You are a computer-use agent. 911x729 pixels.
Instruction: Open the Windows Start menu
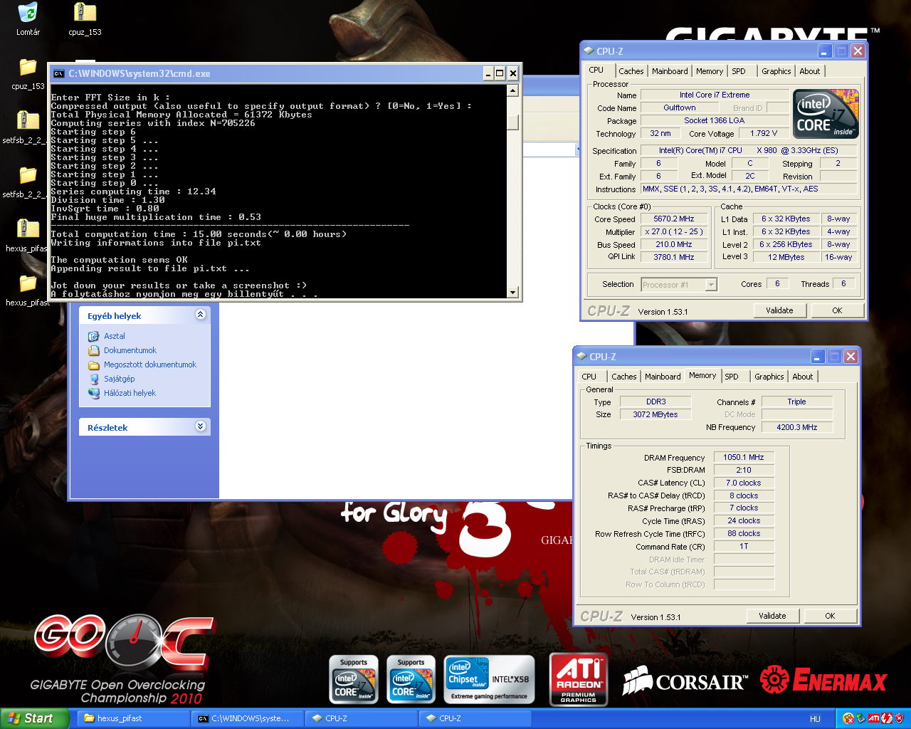click(34, 719)
